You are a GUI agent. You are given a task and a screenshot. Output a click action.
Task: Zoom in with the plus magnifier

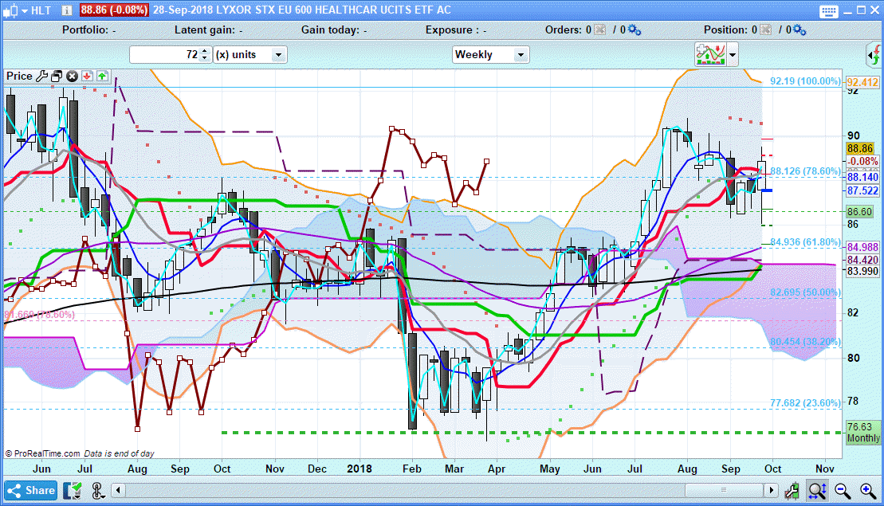867,491
